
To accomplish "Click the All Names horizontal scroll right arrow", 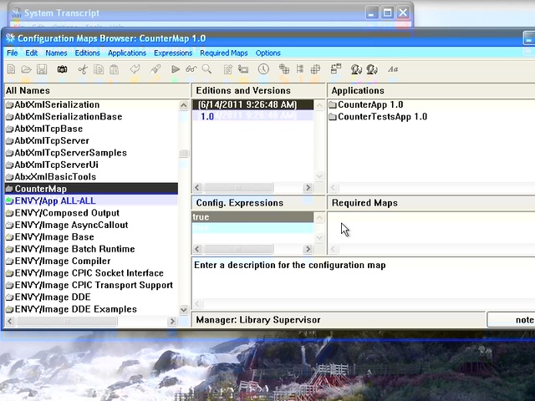I will click(172, 321).
